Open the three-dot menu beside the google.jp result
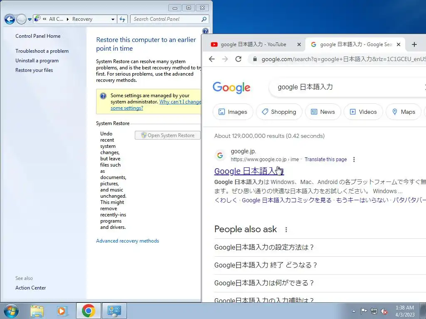 (x=354, y=159)
